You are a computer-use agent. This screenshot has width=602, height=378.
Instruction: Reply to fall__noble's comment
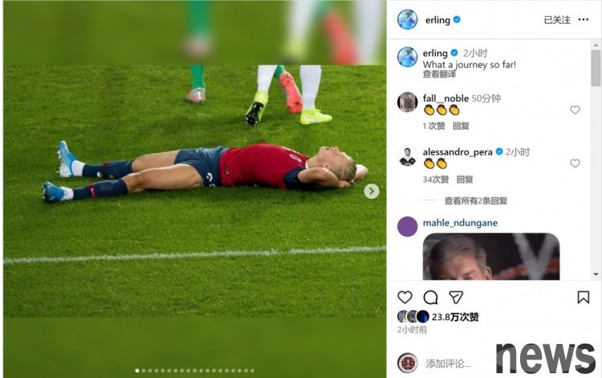(x=461, y=126)
